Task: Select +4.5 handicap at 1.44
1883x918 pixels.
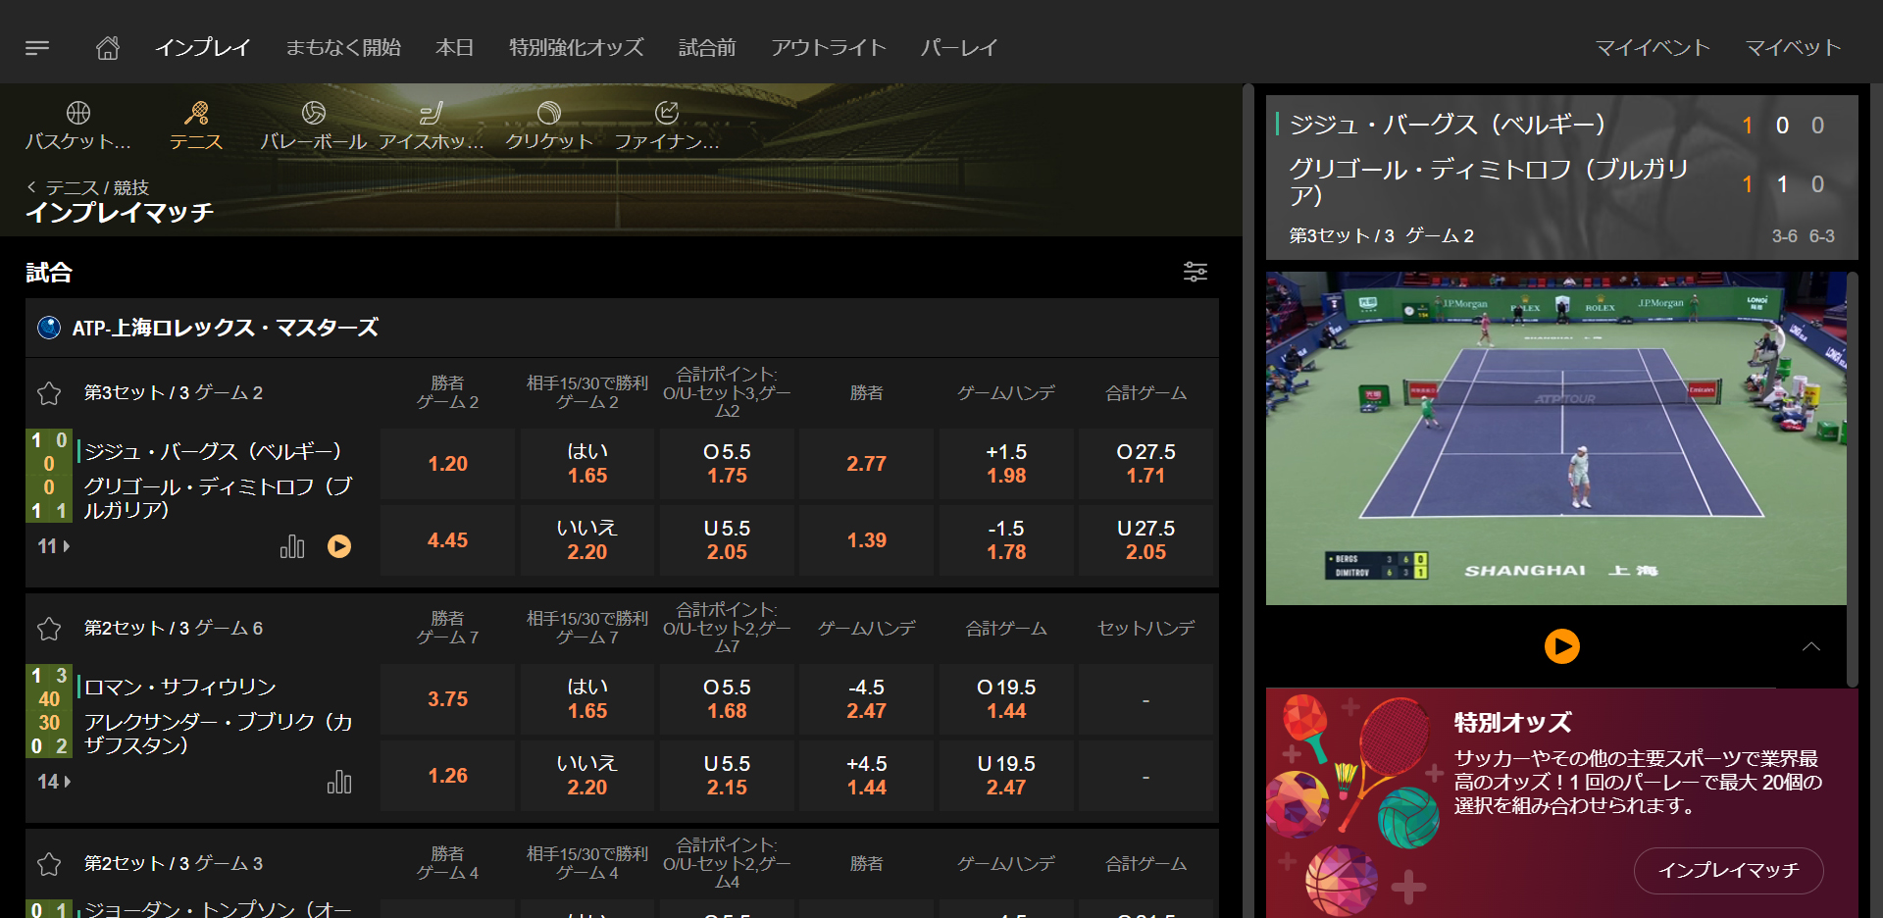Action: [867, 776]
